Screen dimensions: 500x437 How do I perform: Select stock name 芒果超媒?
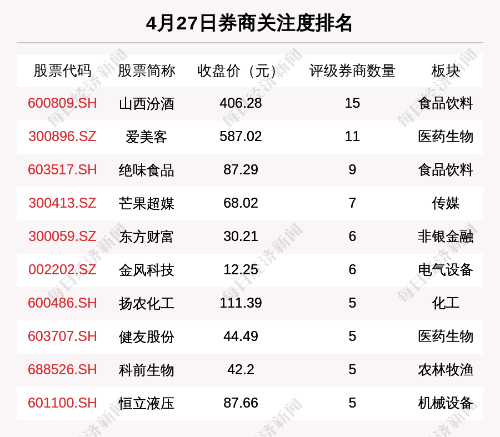point(146,204)
